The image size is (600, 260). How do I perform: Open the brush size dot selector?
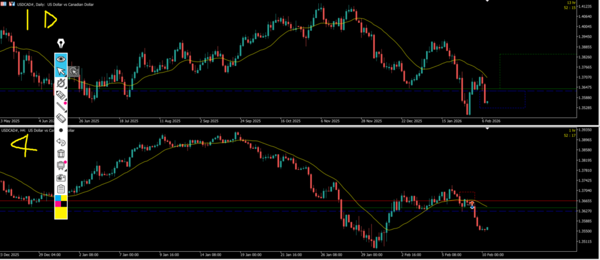61,130
